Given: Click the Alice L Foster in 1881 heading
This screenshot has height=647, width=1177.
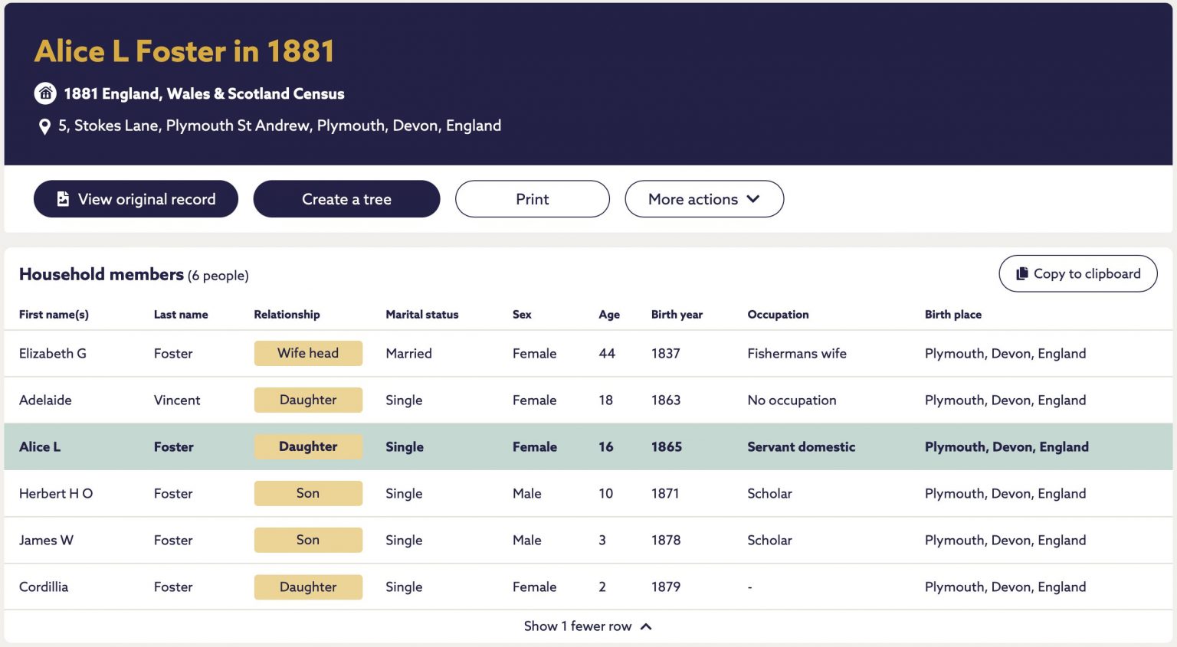Looking at the screenshot, I should coord(185,51).
